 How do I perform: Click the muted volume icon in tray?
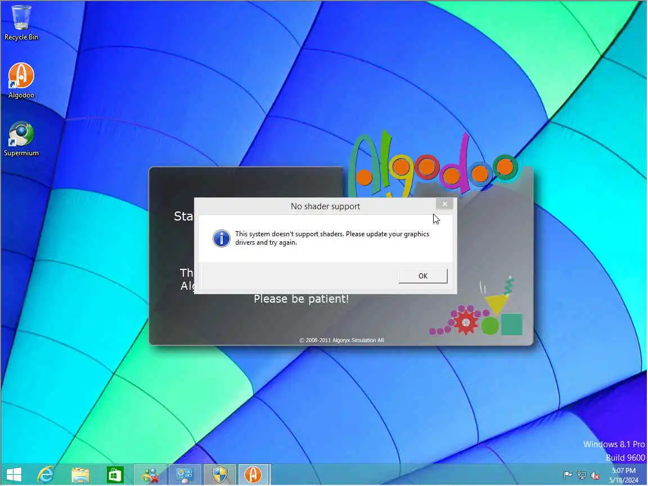coord(595,475)
